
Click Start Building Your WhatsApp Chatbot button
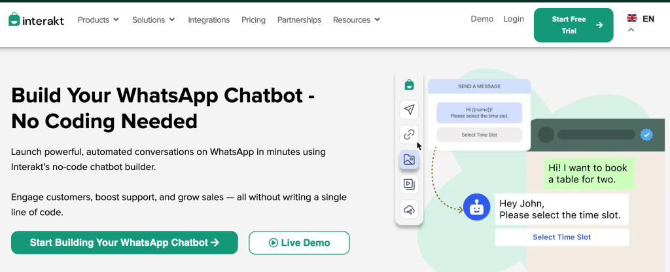pyautogui.click(x=124, y=243)
